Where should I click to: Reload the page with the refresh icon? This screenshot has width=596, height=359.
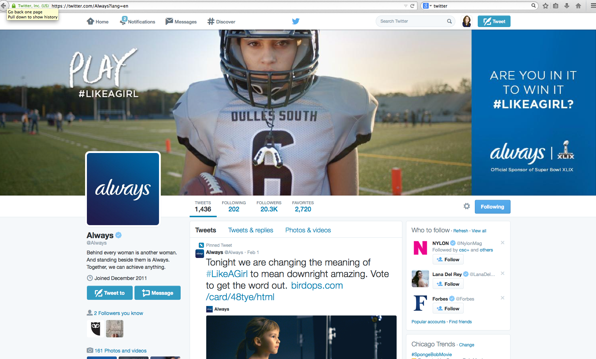tap(412, 6)
